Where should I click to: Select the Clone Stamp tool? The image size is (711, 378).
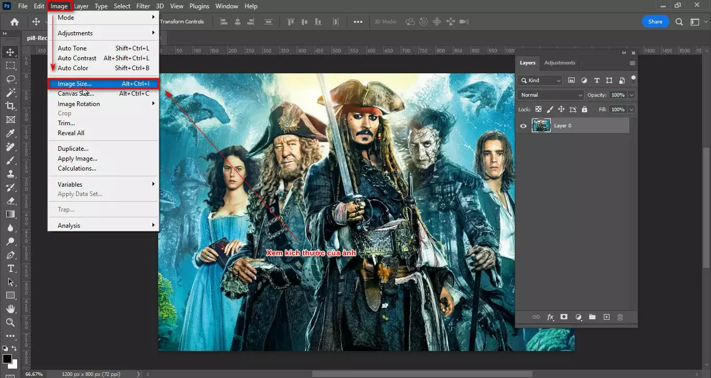pos(10,174)
